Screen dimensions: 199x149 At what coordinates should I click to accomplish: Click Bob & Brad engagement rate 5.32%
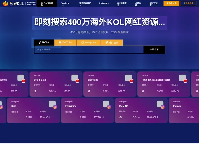(53, 91)
